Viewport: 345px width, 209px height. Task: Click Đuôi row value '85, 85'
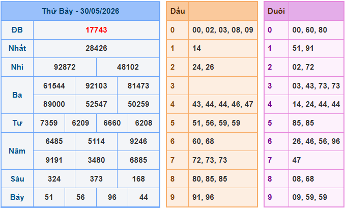click(x=303, y=123)
